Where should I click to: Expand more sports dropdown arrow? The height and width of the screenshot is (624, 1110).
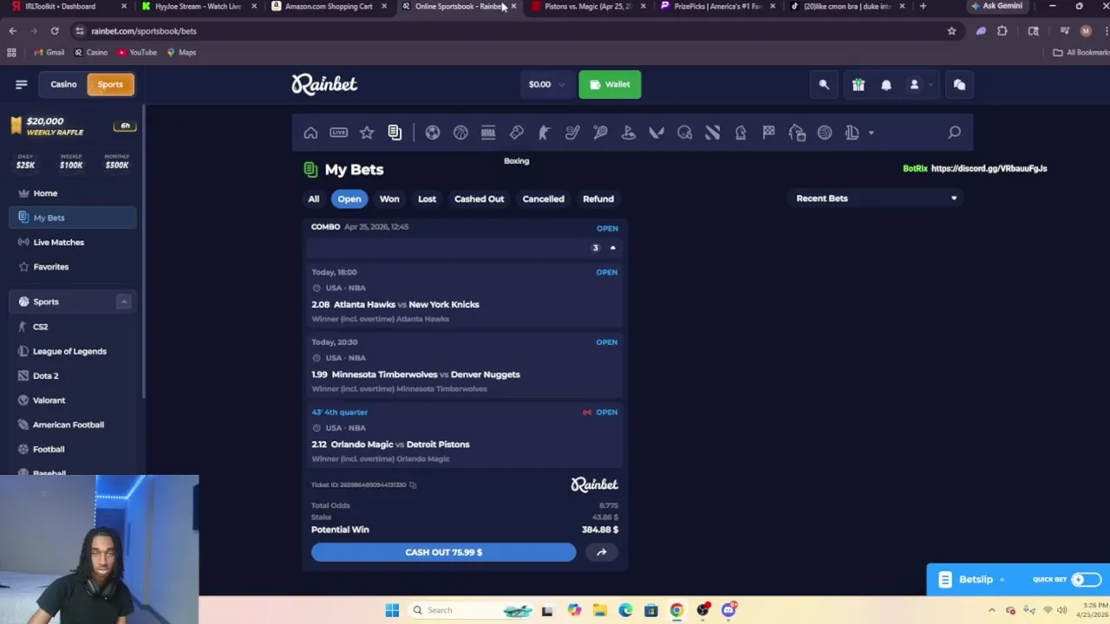tap(872, 133)
